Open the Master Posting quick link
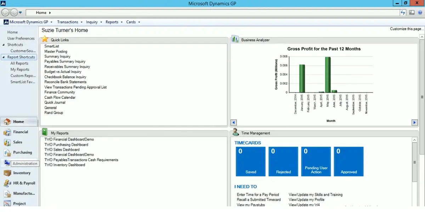The width and height of the screenshot is (425, 212). coord(56,52)
